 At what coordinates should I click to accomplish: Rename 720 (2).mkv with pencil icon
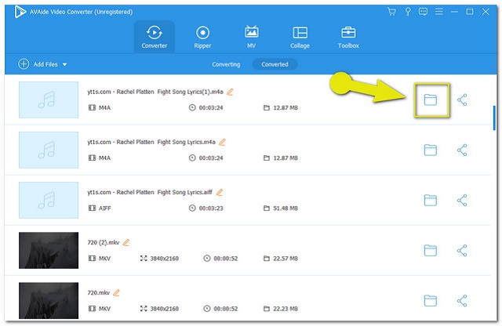(x=126, y=242)
